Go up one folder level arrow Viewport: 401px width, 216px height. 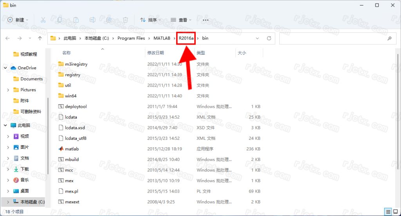tap(40, 38)
